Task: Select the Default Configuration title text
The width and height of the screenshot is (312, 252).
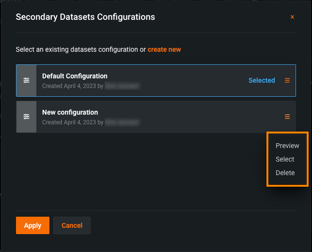Action: tap(75, 76)
